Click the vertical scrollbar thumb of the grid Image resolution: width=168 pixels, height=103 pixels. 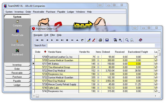point(159,54)
